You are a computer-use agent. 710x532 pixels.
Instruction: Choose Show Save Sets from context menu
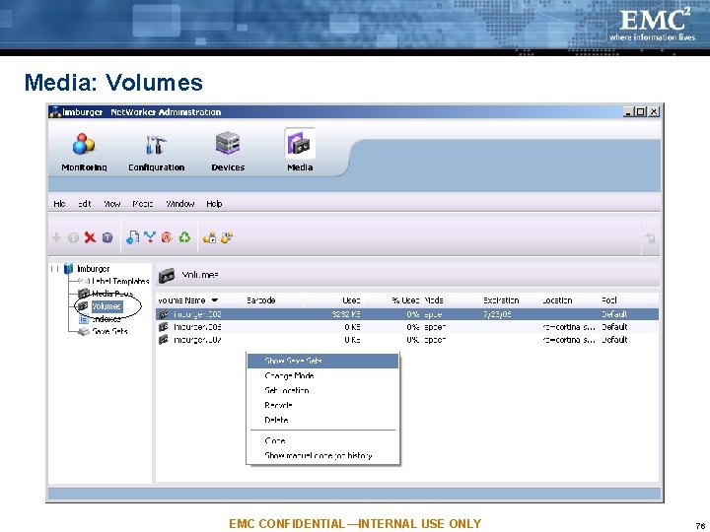(322, 361)
